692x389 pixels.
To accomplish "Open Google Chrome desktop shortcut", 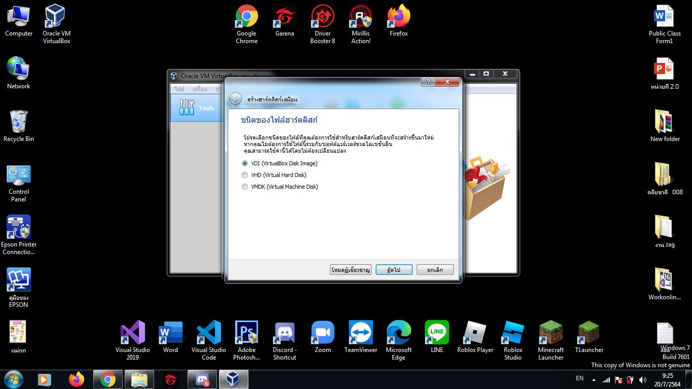I will (x=247, y=24).
